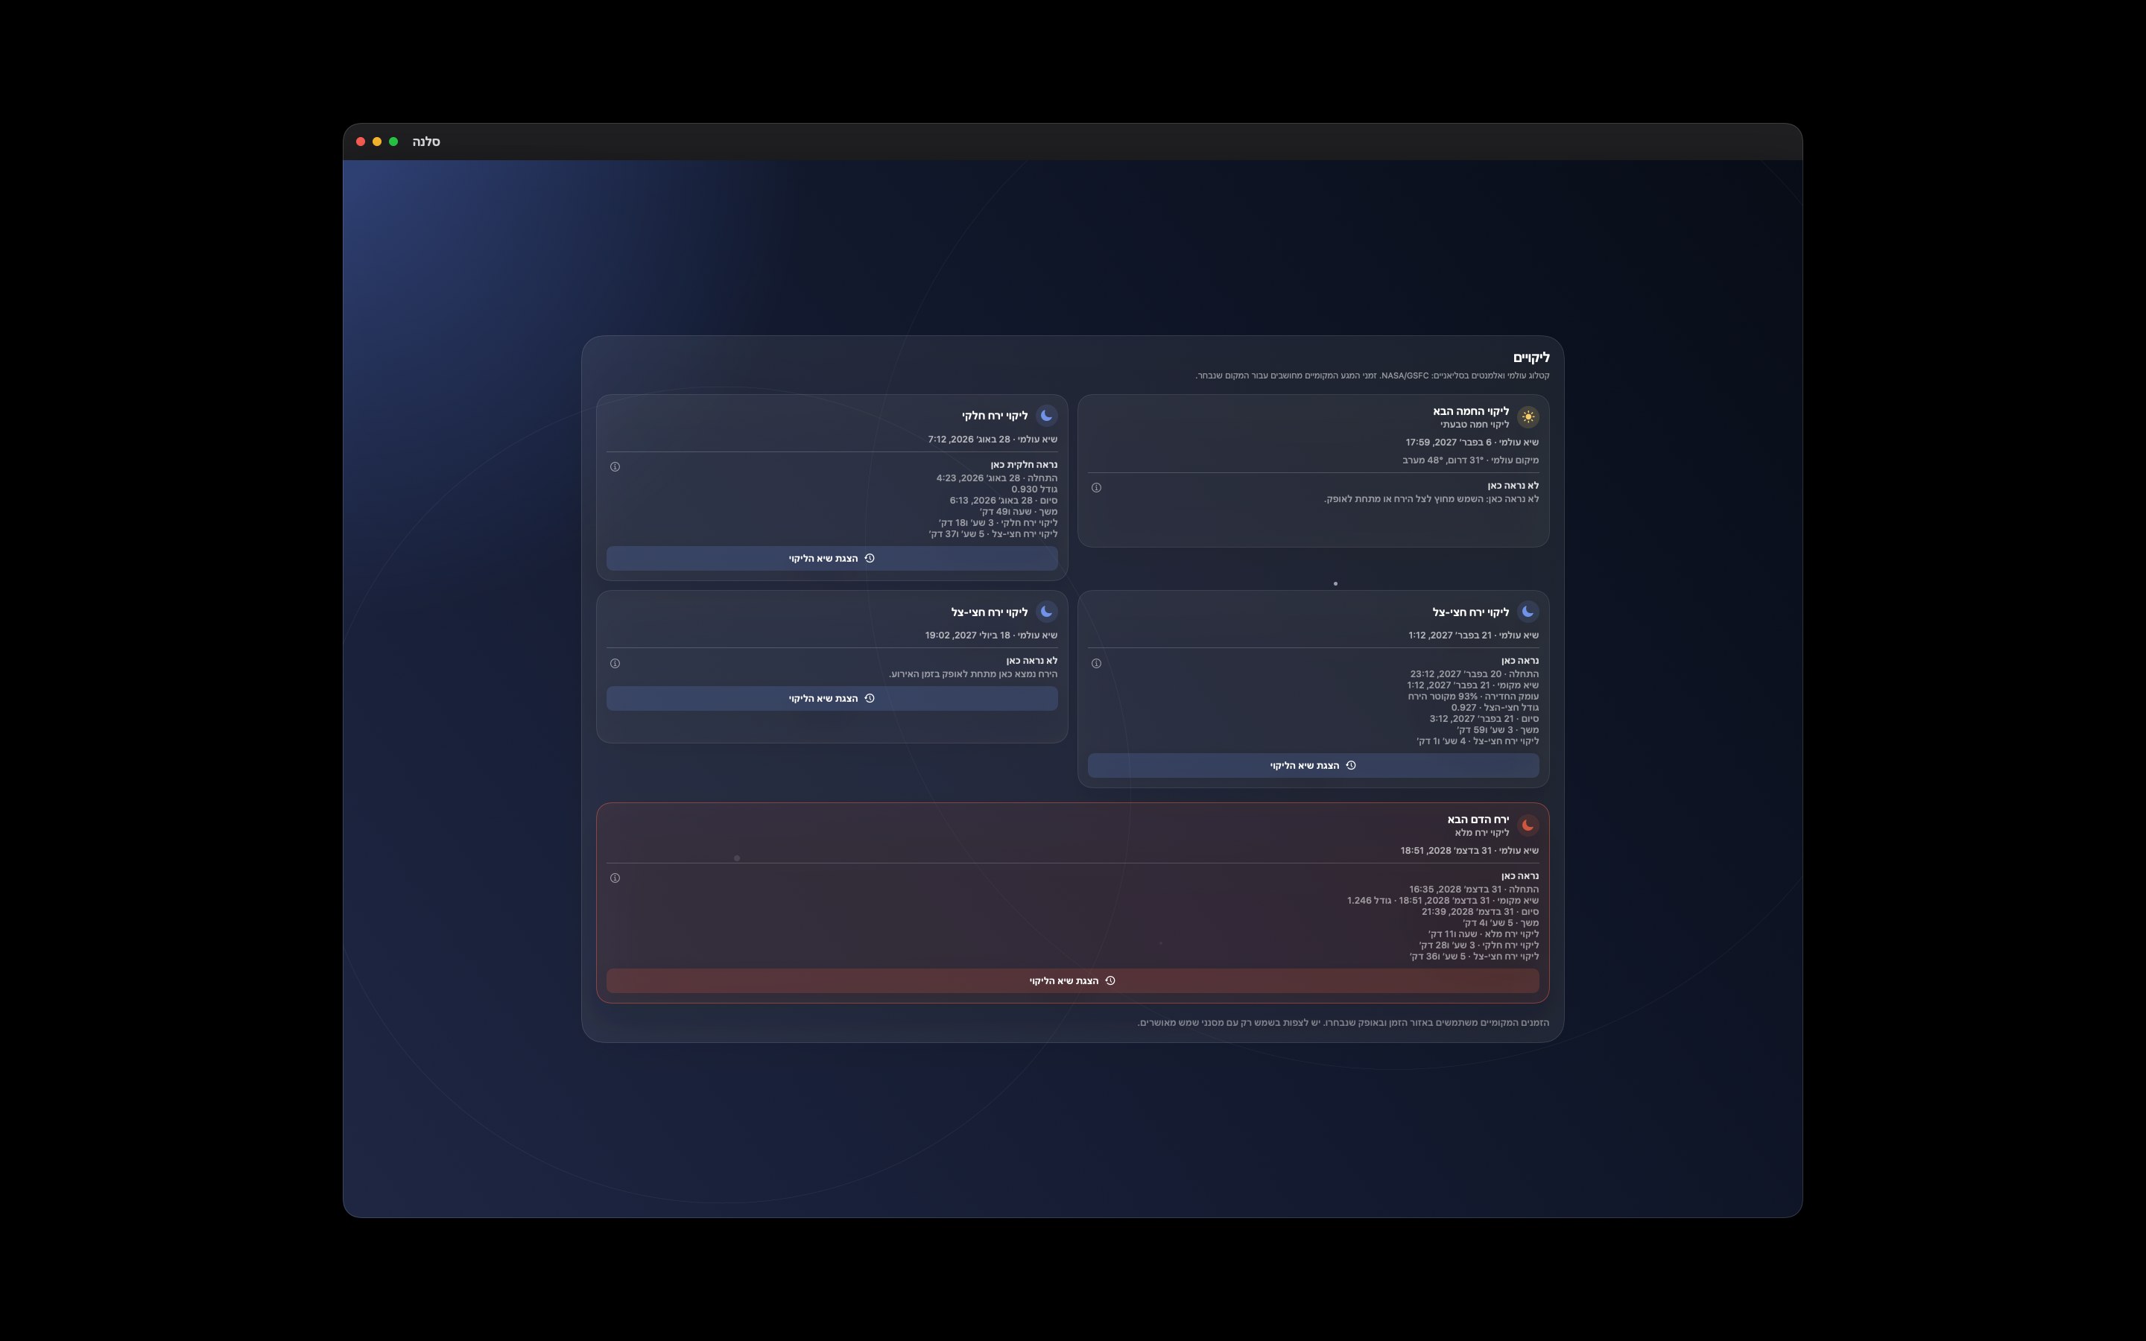Open the info icon on the 18 Jul 2027 penumbral card
The image size is (2146, 1341).
click(615, 663)
